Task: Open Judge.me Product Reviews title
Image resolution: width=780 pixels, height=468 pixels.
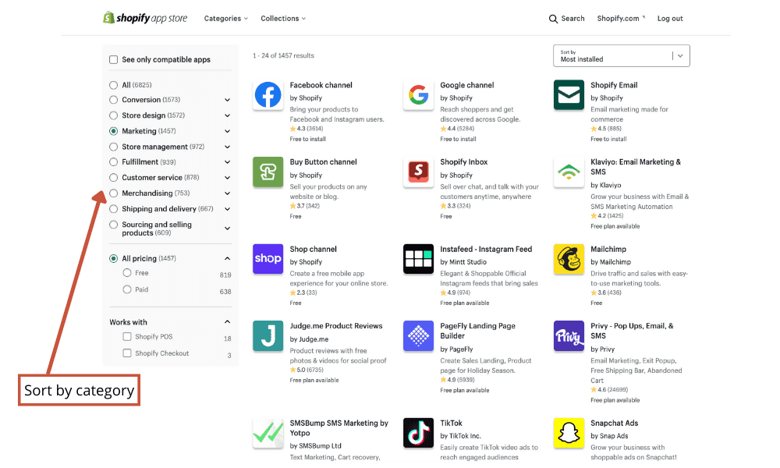Action: (x=336, y=326)
